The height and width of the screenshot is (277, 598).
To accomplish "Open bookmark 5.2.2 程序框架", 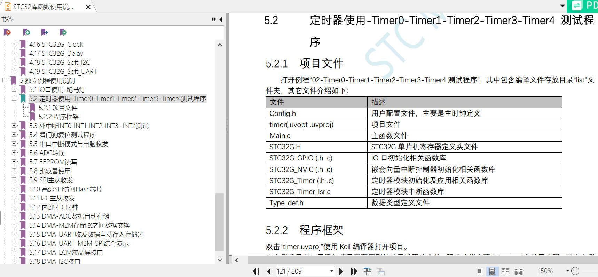I will click(58, 117).
